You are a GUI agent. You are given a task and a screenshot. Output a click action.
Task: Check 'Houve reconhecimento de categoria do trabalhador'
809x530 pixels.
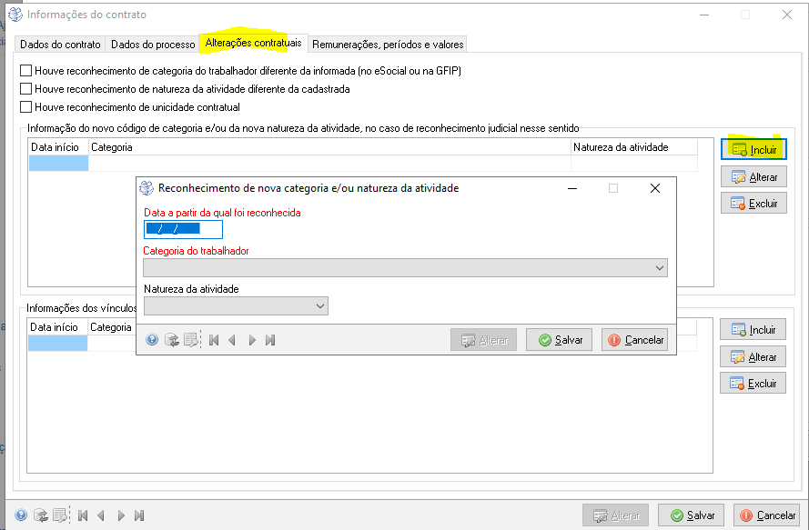tap(25, 71)
